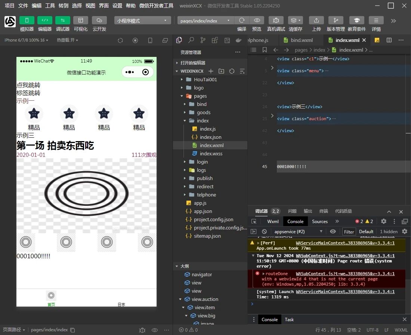Open the pages/index/index page dropdown

[x=205, y=21]
